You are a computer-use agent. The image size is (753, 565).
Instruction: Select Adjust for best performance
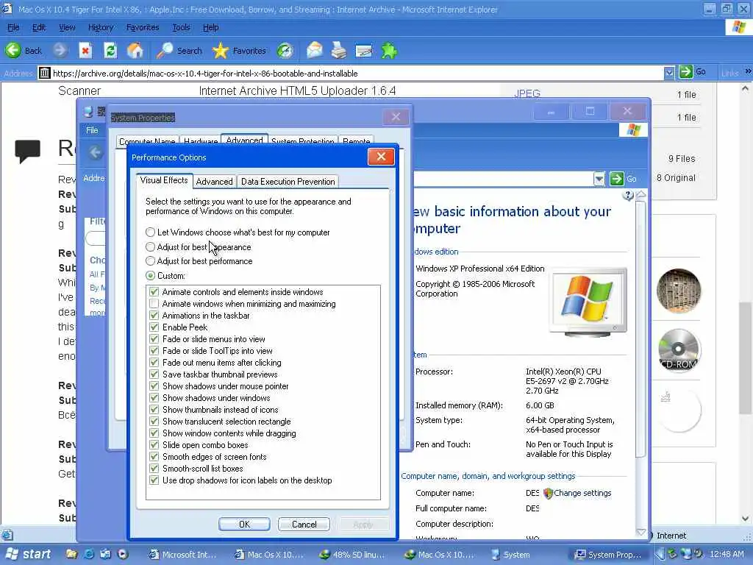pos(150,261)
